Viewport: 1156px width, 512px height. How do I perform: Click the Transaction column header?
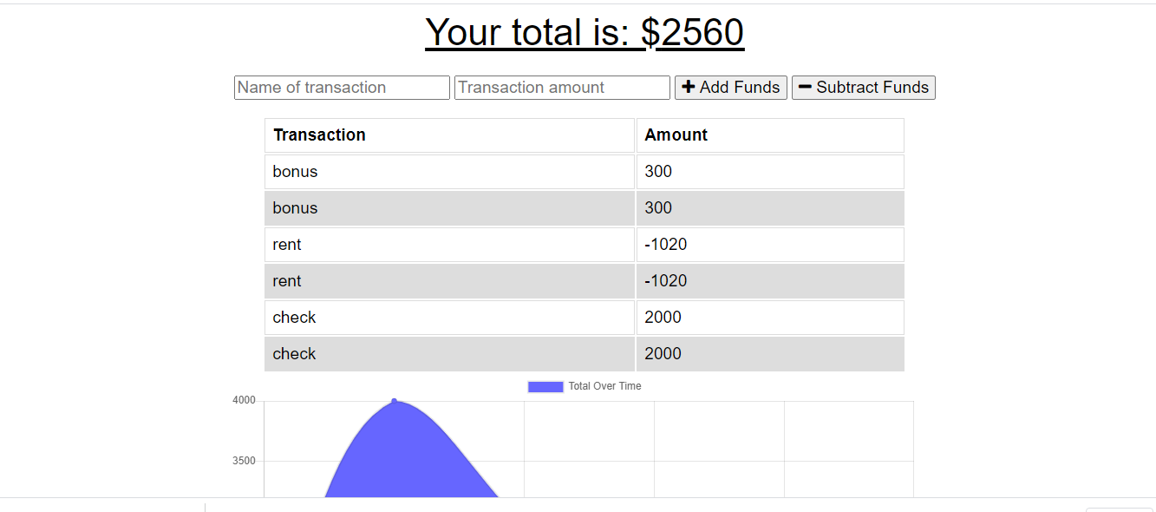point(320,135)
